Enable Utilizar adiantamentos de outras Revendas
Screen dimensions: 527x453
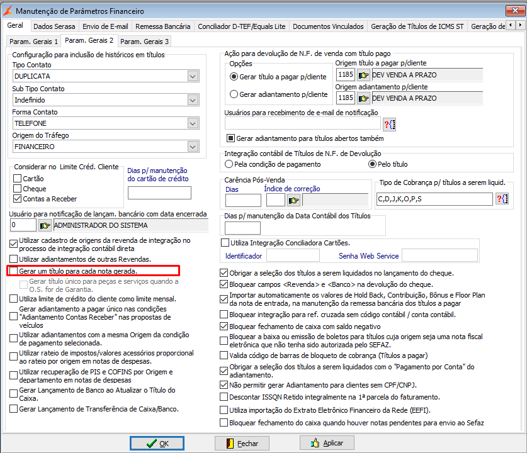pyautogui.click(x=13, y=259)
